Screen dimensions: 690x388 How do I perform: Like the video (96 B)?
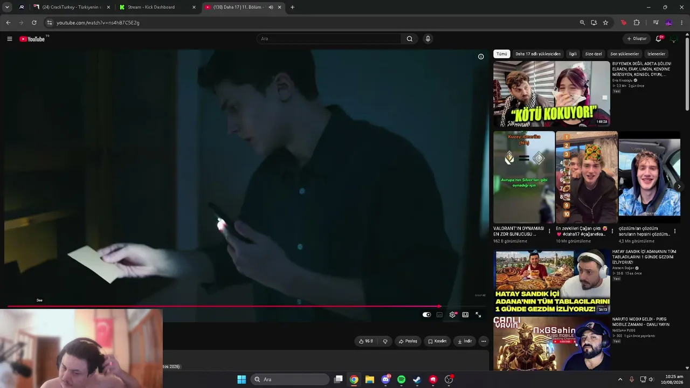[x=366, y=341]
